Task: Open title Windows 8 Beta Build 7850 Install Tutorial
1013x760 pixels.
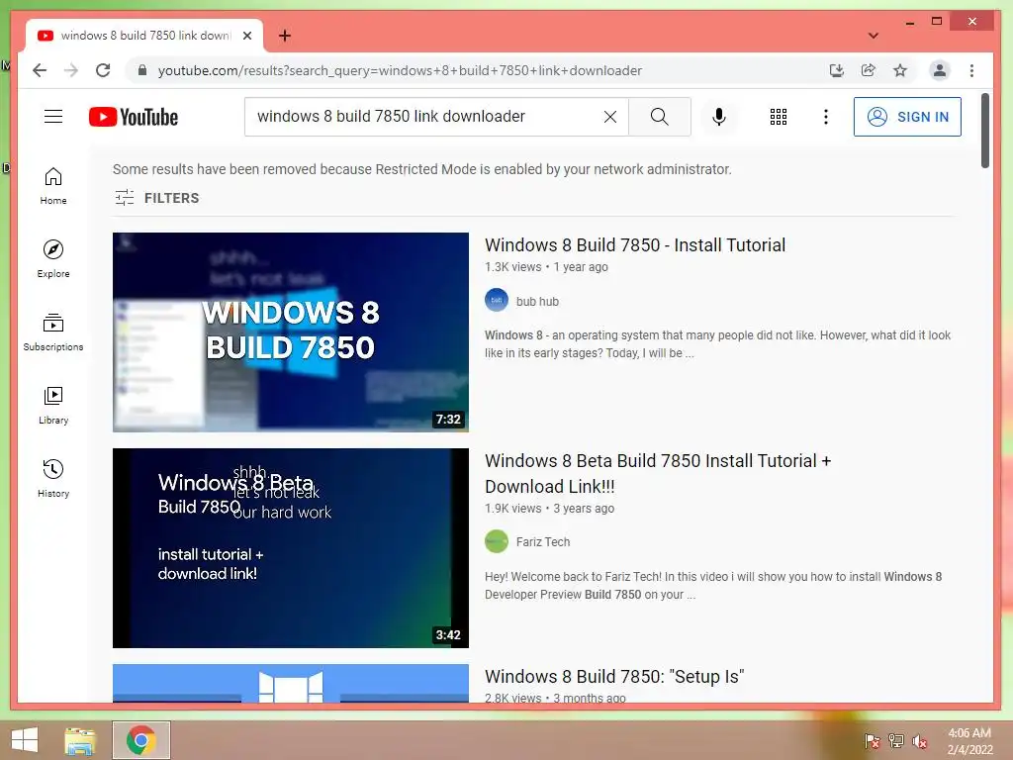Action: coord(658,474)
